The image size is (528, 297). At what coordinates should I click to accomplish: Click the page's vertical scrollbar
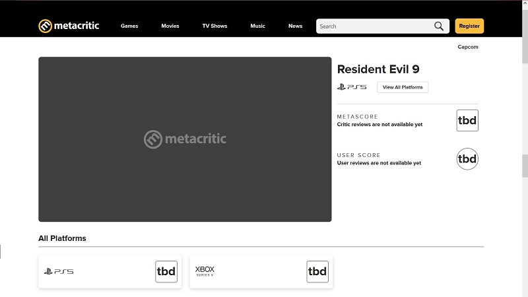[x=525, y=165]
